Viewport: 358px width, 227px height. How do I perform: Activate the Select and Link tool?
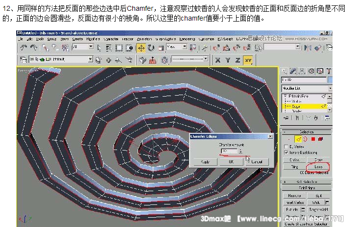[46, 48]
